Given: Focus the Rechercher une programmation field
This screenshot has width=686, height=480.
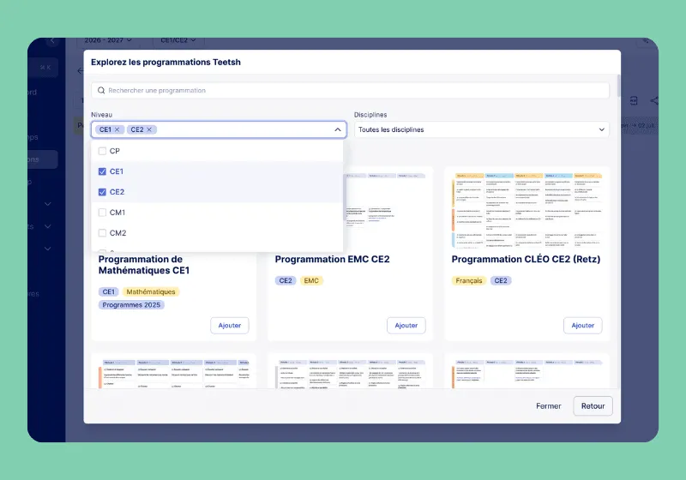Looking at the screenshot, I should pyautogui.click(x=350, y=91).
